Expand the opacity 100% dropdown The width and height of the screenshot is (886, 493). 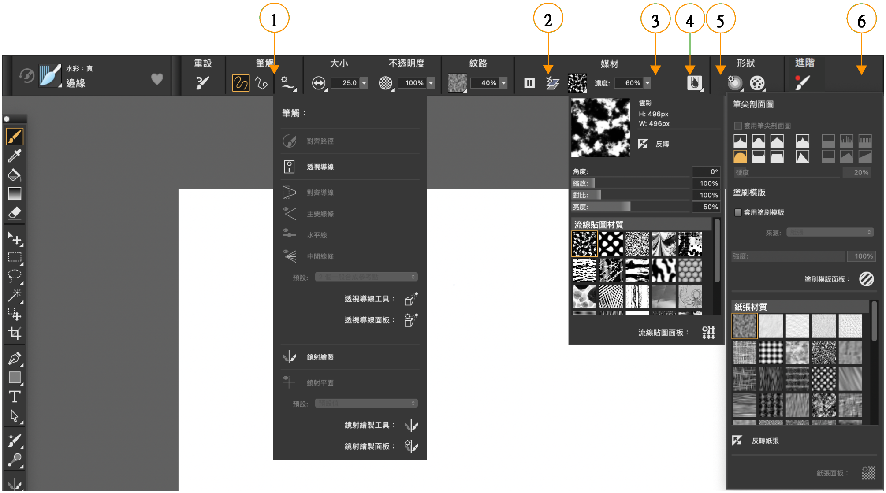tap(431, 83)
